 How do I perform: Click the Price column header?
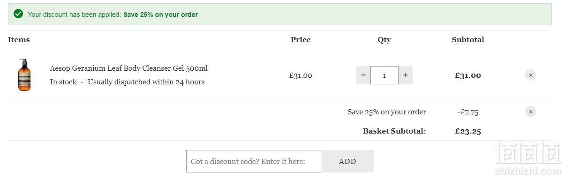(x=301, y=40)
